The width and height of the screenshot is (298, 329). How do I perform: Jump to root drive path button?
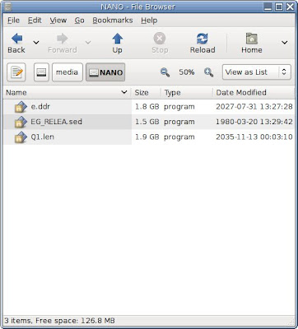41,72
